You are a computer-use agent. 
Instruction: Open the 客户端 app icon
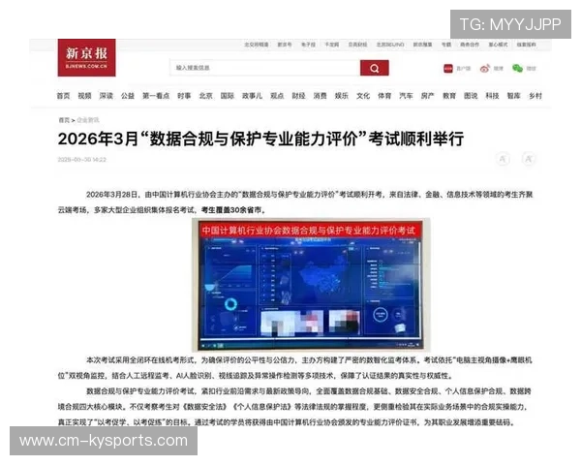coord(448,68)
